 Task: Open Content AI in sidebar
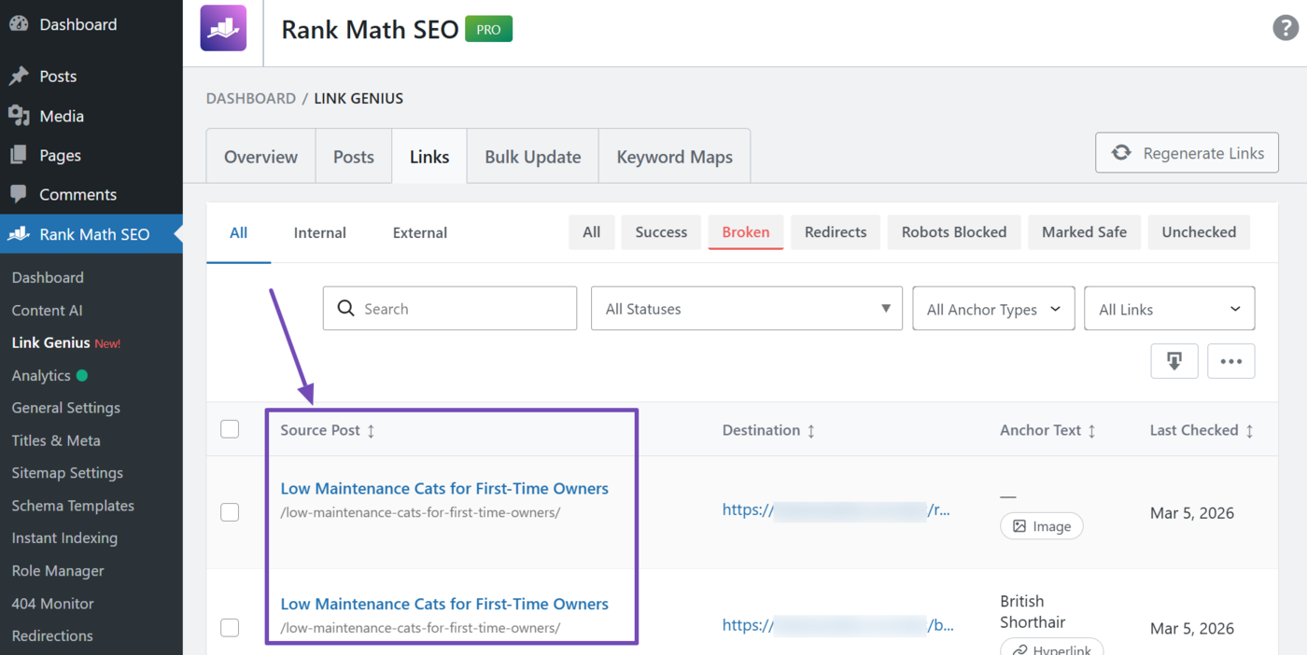(47, 310)
